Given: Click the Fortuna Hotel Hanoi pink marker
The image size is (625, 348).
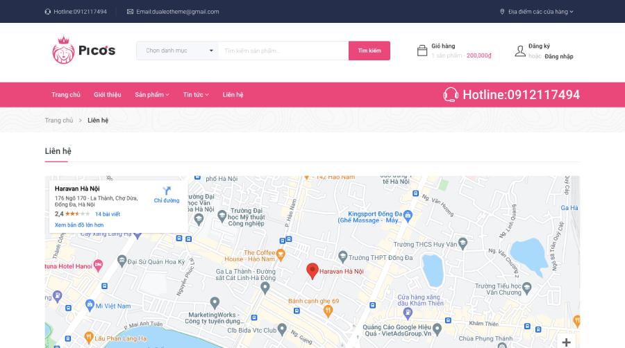Looking at the screenshot, I should (98, 266).
